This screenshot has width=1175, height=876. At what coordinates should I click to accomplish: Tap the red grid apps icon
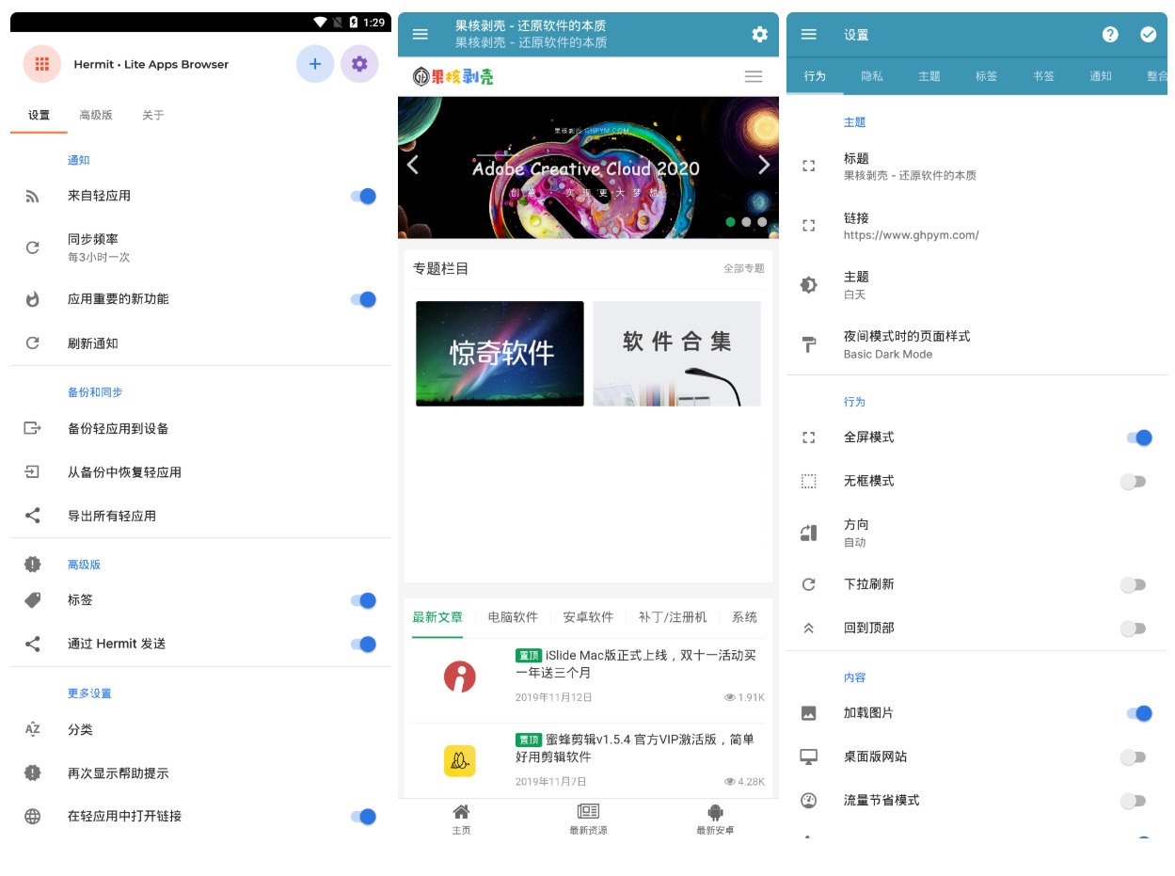pyautogui.click(x=41, y=64)
